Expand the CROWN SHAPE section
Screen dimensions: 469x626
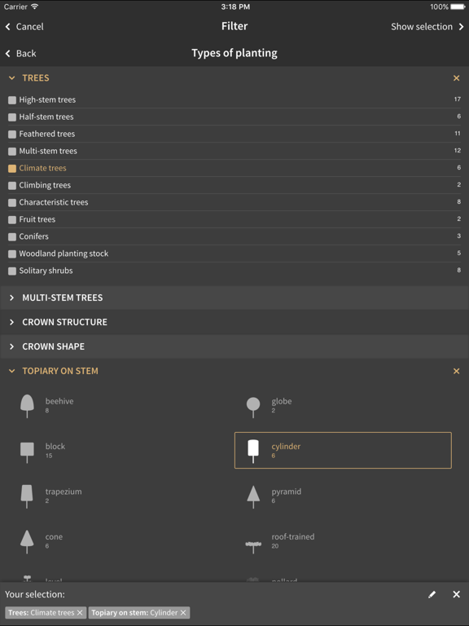[x=234, y=346]
